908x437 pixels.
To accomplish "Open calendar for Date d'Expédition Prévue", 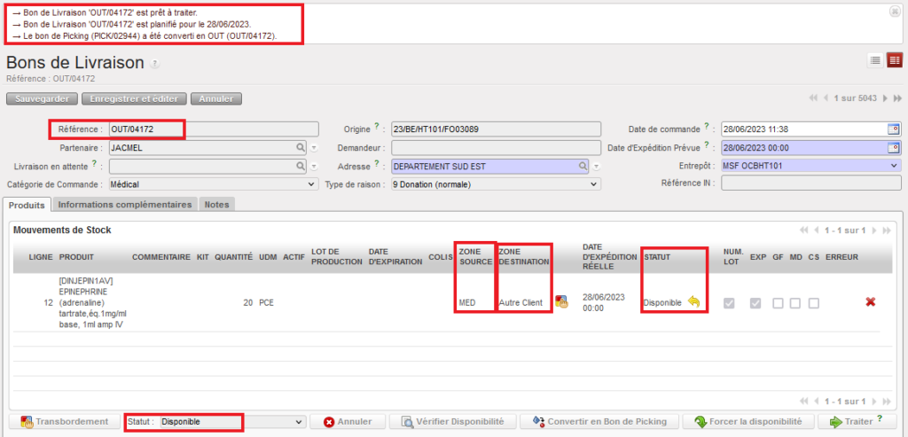I will [x=894, y=147].
